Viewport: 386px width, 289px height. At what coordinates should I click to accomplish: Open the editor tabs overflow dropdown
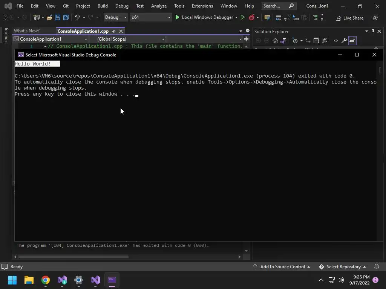[x=241, y=31]
